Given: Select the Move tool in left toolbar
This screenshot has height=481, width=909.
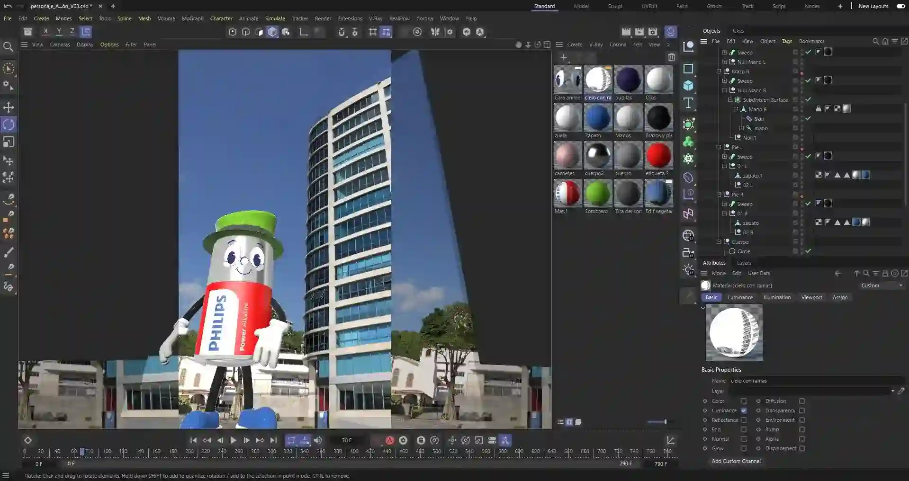Looking at the screenshot, I should coord(9,107).
